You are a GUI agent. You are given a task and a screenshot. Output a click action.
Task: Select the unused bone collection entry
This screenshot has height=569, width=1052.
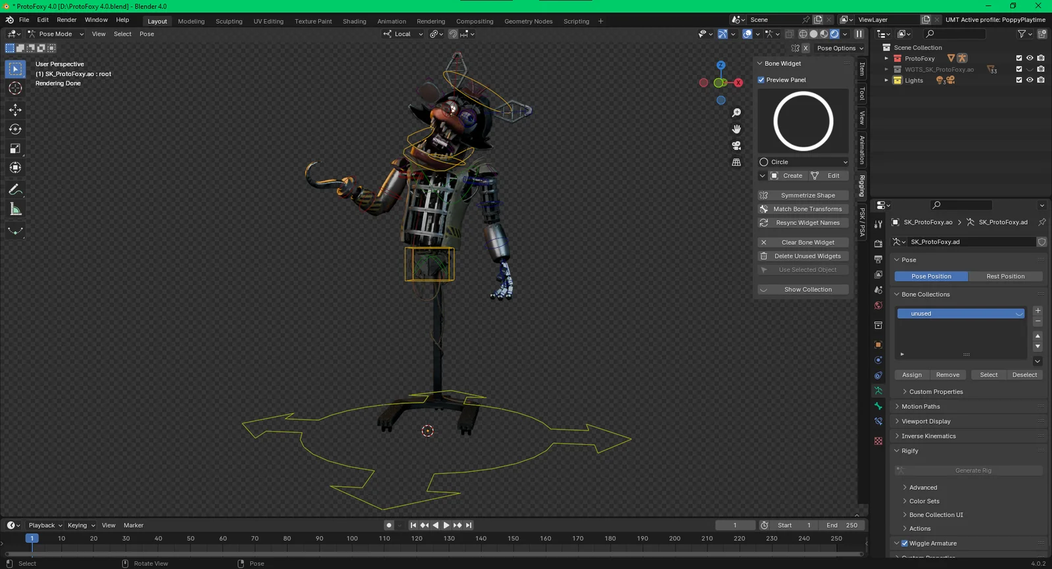coord(961,313)
